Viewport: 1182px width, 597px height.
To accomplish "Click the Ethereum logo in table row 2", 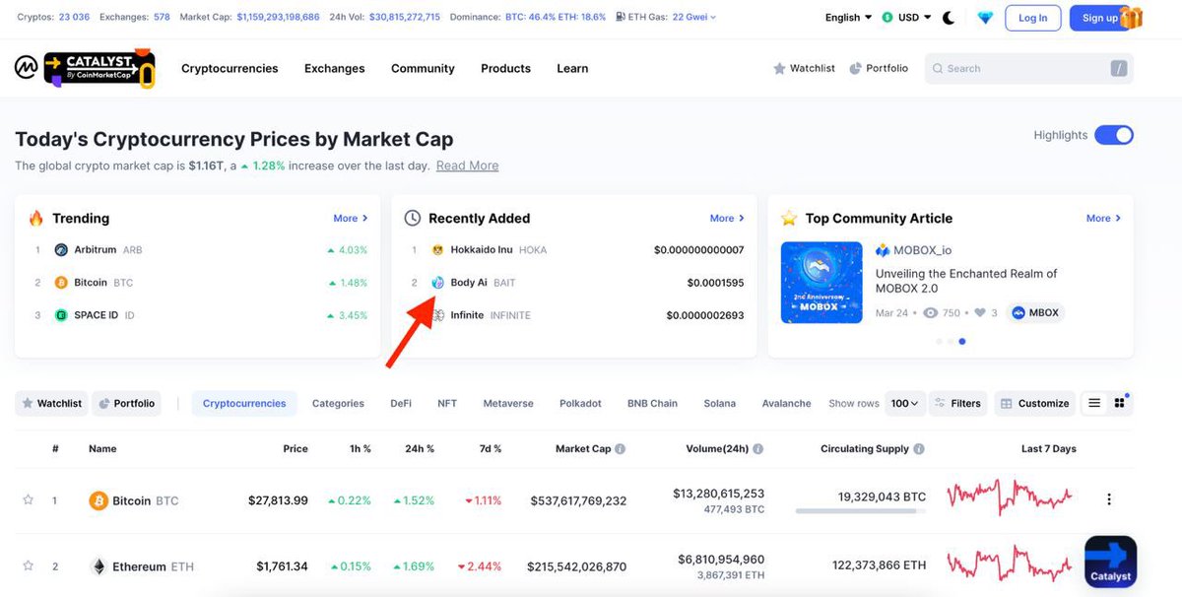I will [x=98, y=566].
